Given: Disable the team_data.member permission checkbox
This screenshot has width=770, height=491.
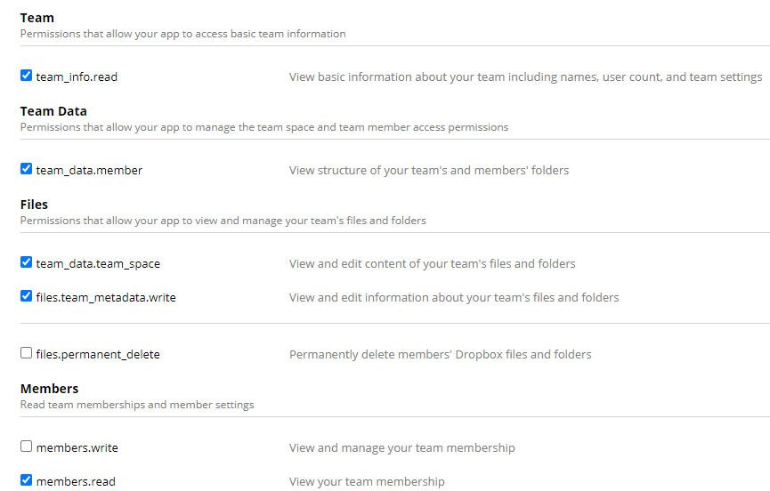Looking at the screenshot, I should coord(26,169).
